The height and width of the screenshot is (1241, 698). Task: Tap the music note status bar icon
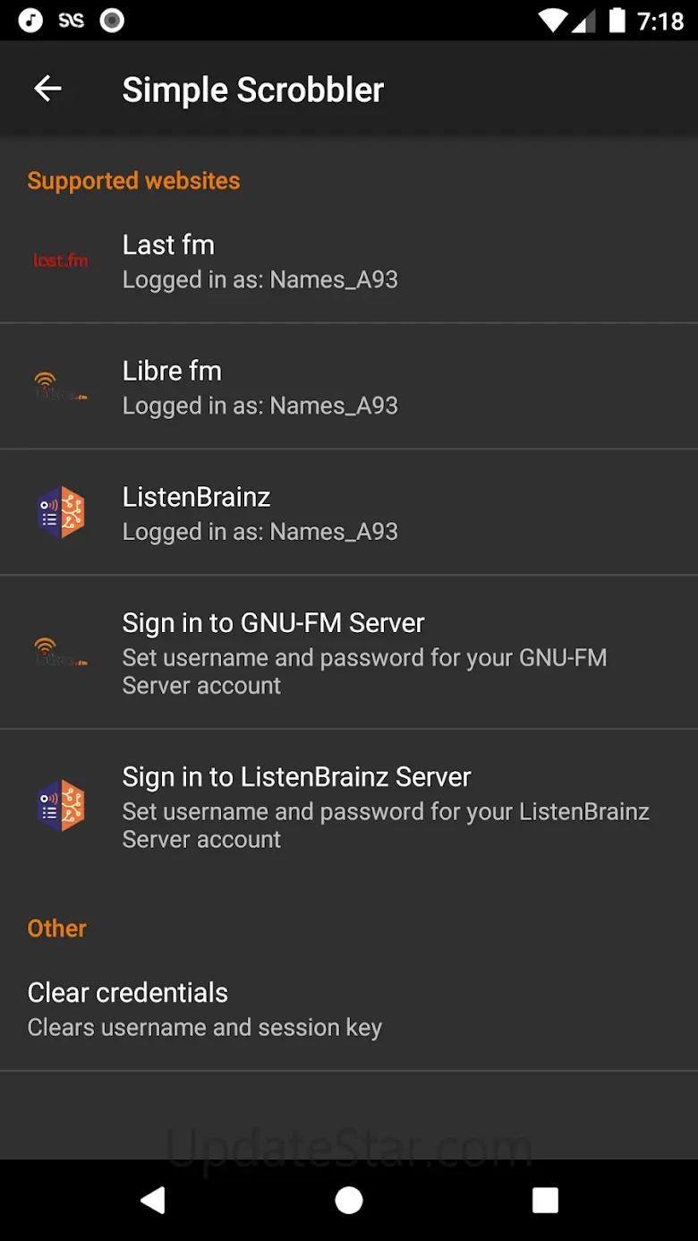click(30, 21)
